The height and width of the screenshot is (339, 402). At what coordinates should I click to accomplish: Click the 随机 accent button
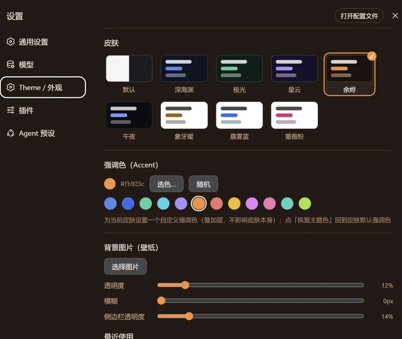[203, 184]
